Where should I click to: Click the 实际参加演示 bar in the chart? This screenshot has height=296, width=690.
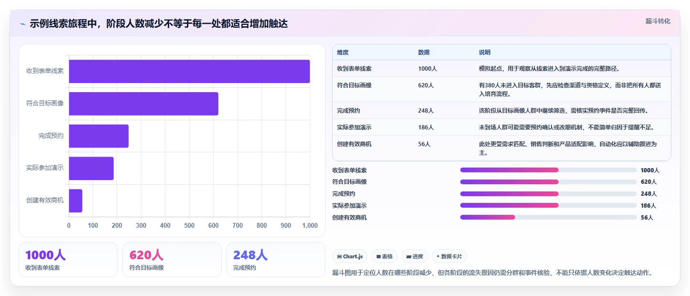coord(91,169)
